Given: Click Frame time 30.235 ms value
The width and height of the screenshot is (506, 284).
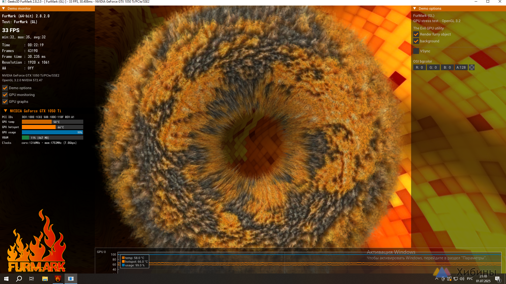Looking at the screenshot, I should pos(37,57).
